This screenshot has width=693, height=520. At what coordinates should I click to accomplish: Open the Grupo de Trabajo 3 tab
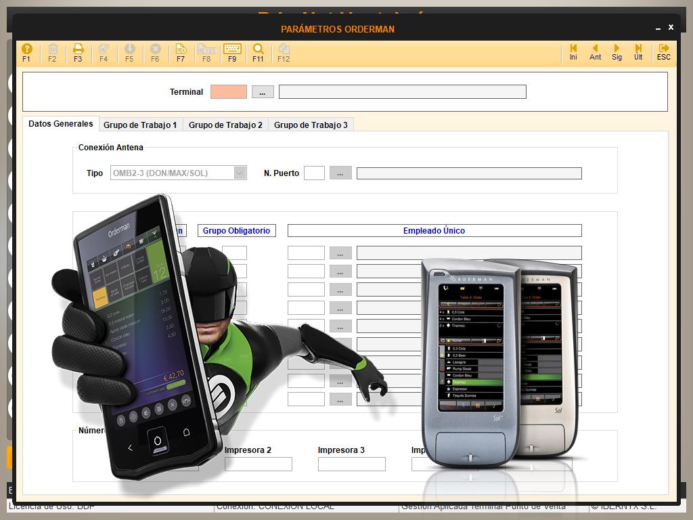click(x=311, y=125)
